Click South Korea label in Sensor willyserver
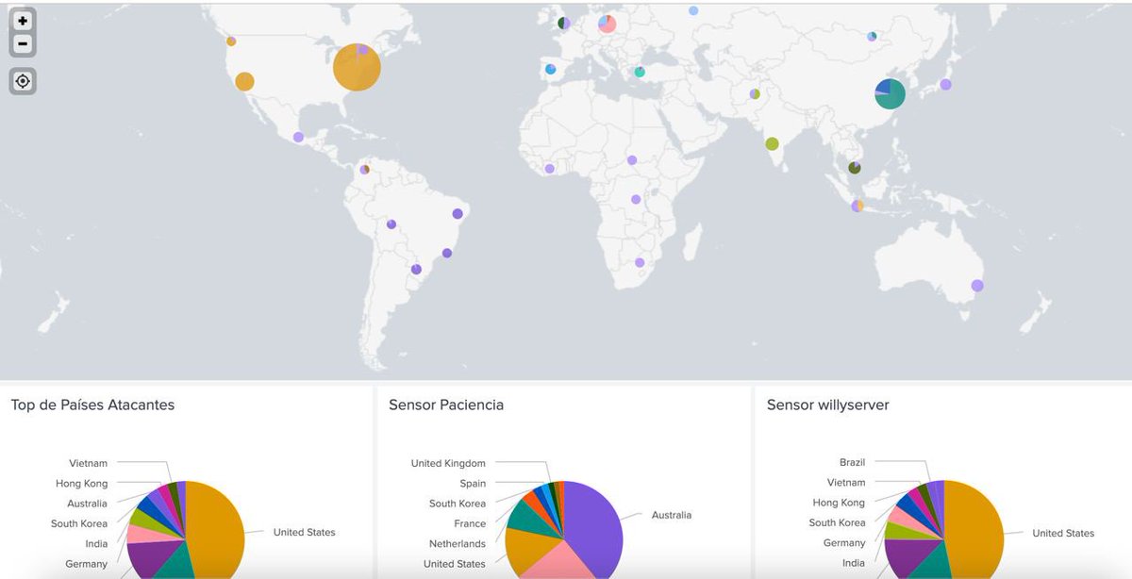This screenshot has width=1132, height=579. pos(837,522)
